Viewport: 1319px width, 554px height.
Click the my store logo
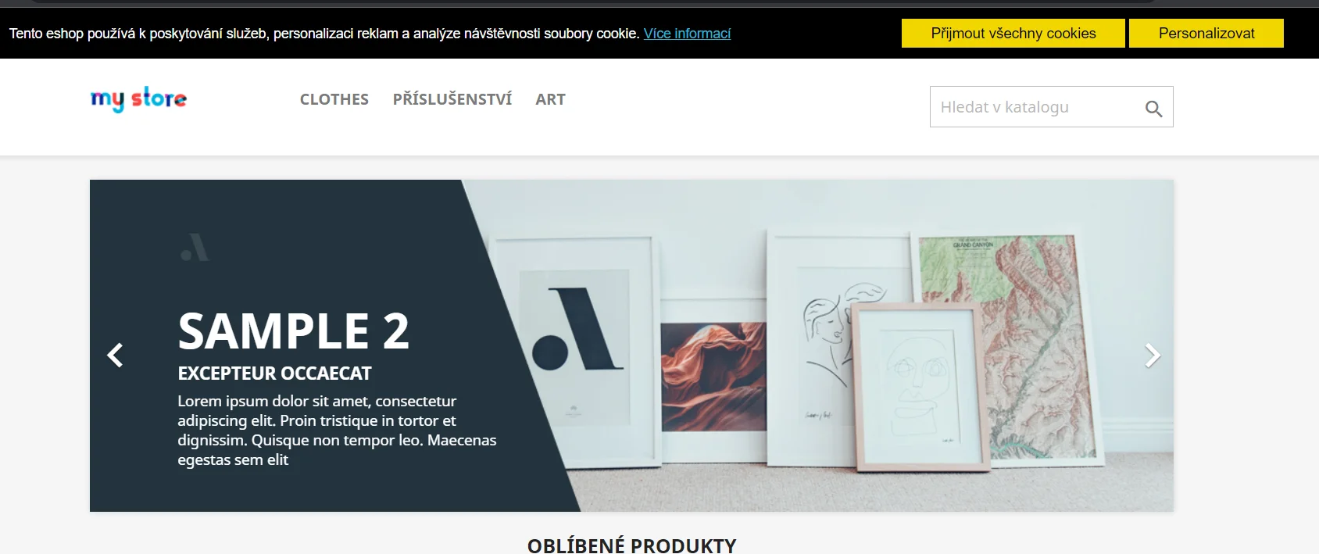138,99
